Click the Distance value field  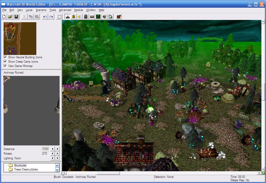tap(46, 149)
